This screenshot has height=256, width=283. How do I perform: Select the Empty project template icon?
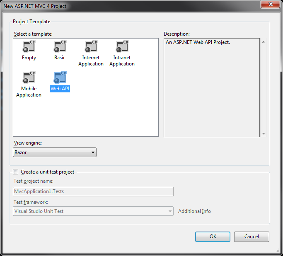[x=29, y=47]
